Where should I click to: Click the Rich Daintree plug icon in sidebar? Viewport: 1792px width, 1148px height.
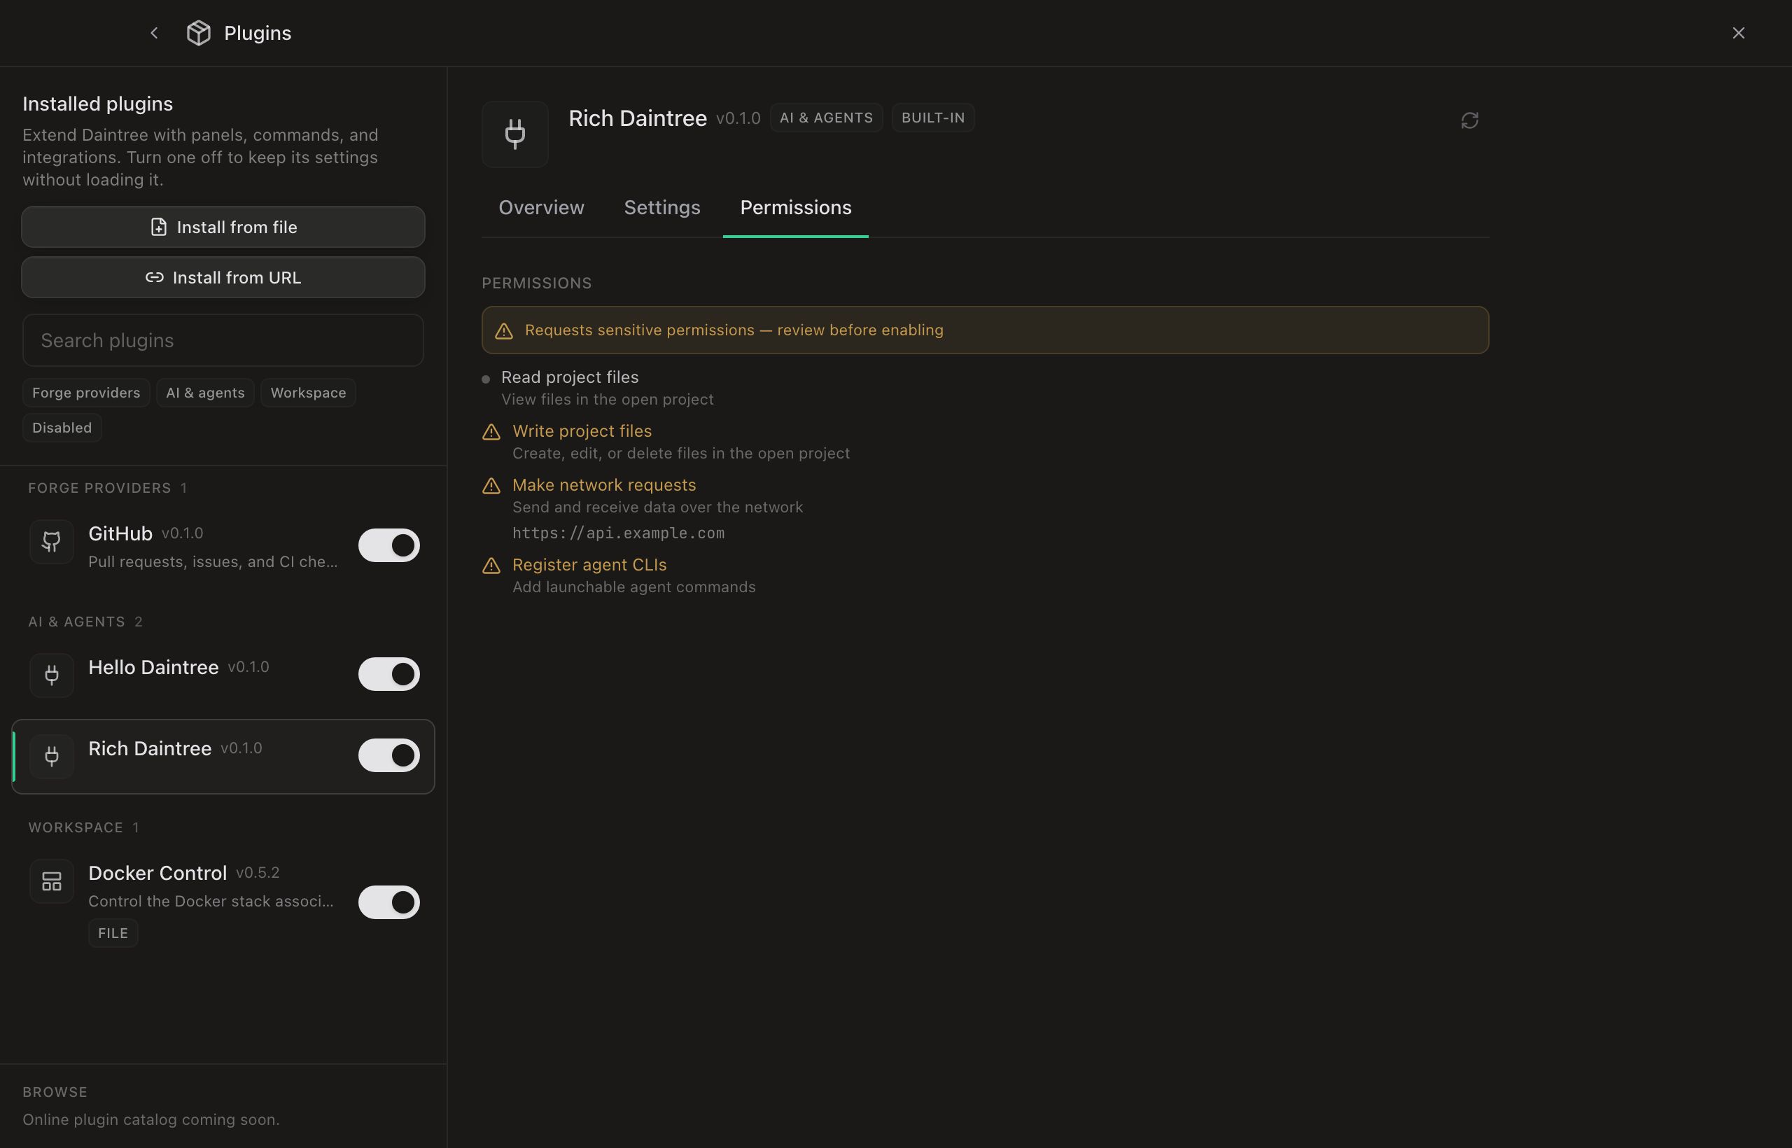(51, 757)
